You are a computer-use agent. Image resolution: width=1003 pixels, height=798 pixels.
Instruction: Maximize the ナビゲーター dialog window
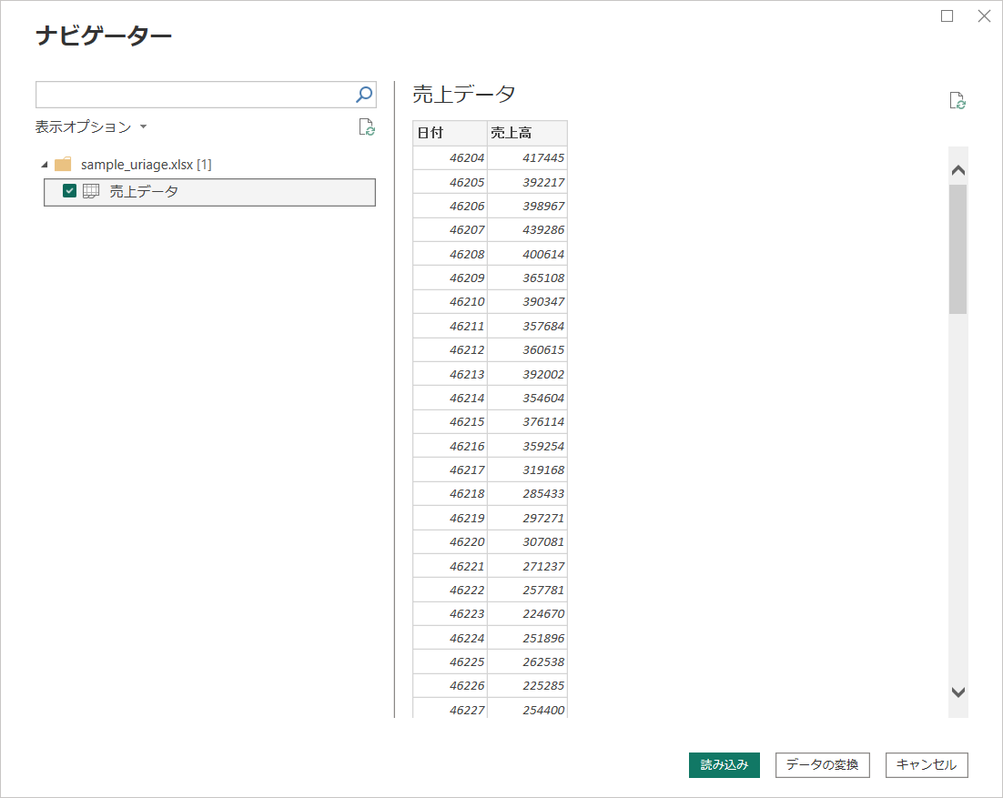[x=947, y=16]
